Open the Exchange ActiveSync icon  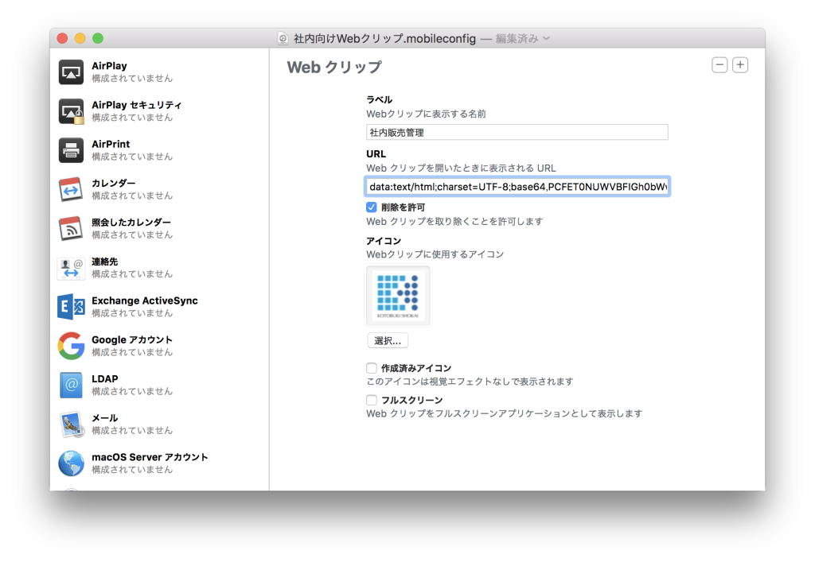71,307
